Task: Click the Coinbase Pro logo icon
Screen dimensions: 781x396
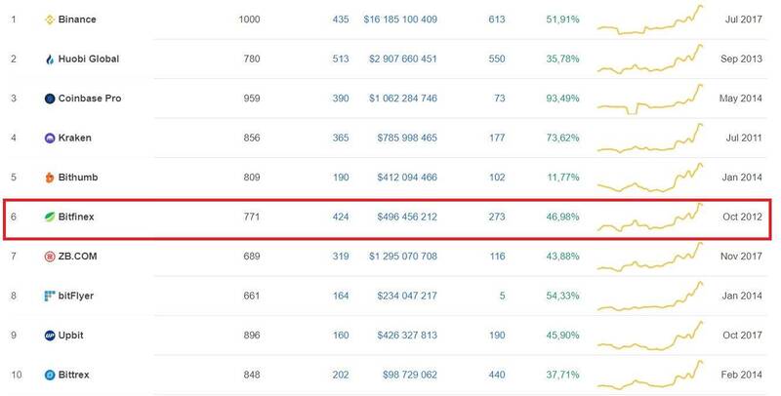Action: point(50,99)
